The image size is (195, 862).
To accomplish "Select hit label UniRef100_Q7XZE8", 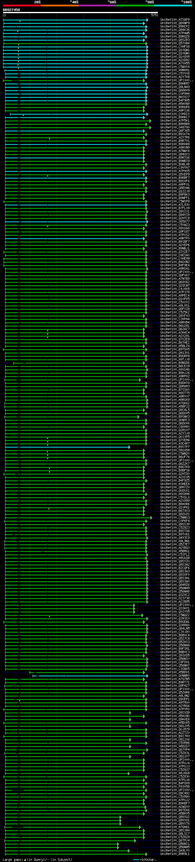I will click(175, 339).
